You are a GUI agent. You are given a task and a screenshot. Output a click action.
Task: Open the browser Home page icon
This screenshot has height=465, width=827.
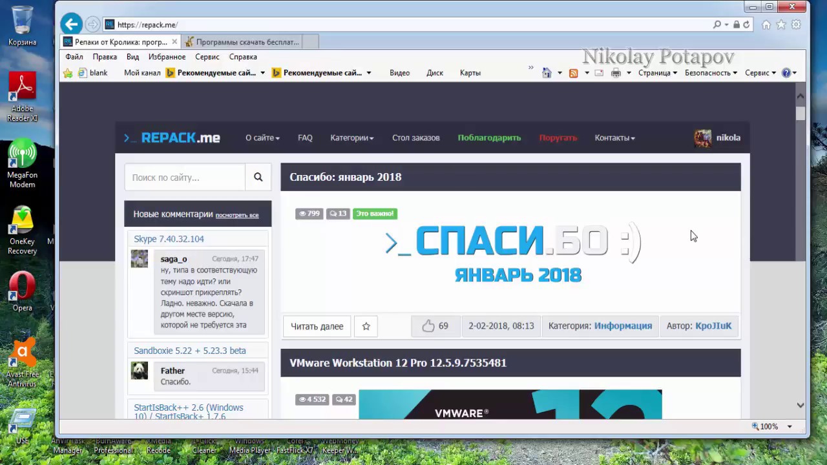(766, 25)
